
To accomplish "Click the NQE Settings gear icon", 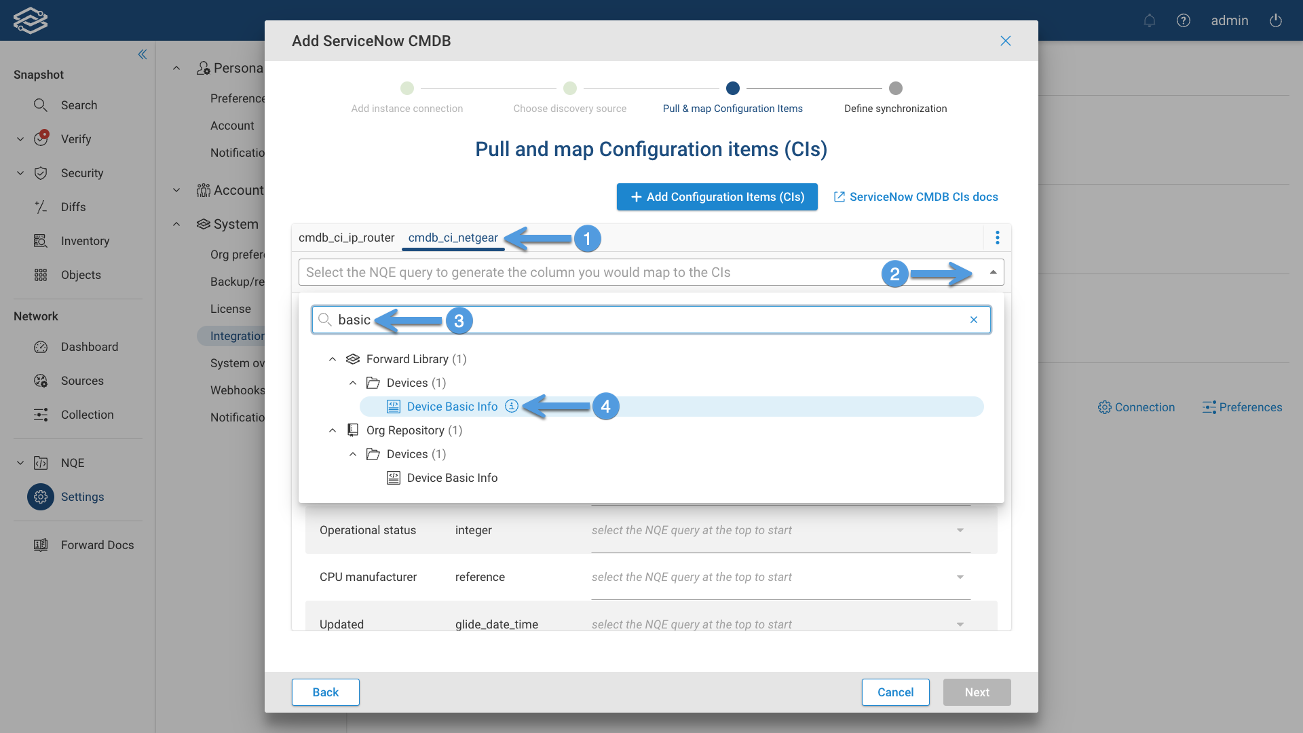I will click(40, 497).
